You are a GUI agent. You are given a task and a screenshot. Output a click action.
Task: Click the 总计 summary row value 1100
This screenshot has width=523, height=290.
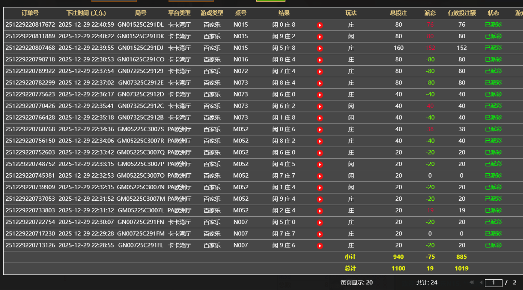[x=398, y=268]
